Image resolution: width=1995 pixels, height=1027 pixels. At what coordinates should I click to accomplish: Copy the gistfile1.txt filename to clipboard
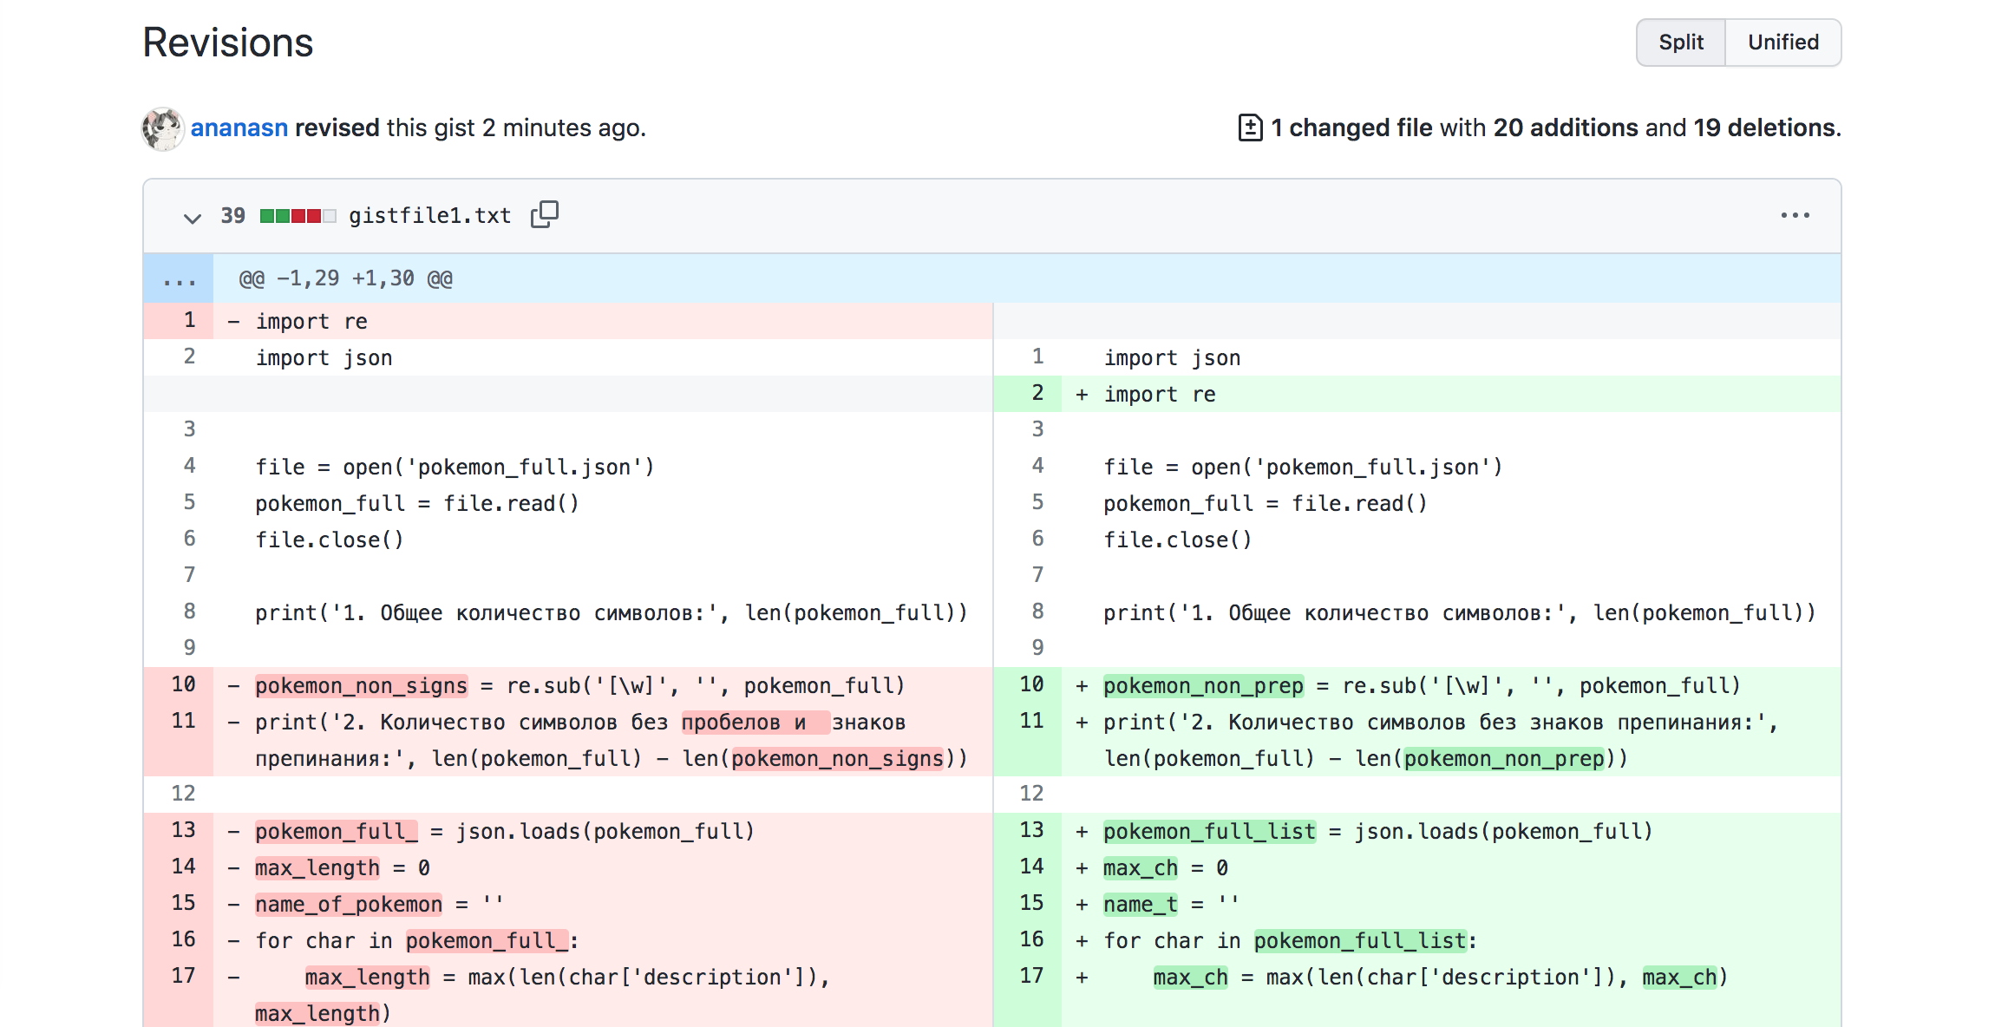point(544,214)
